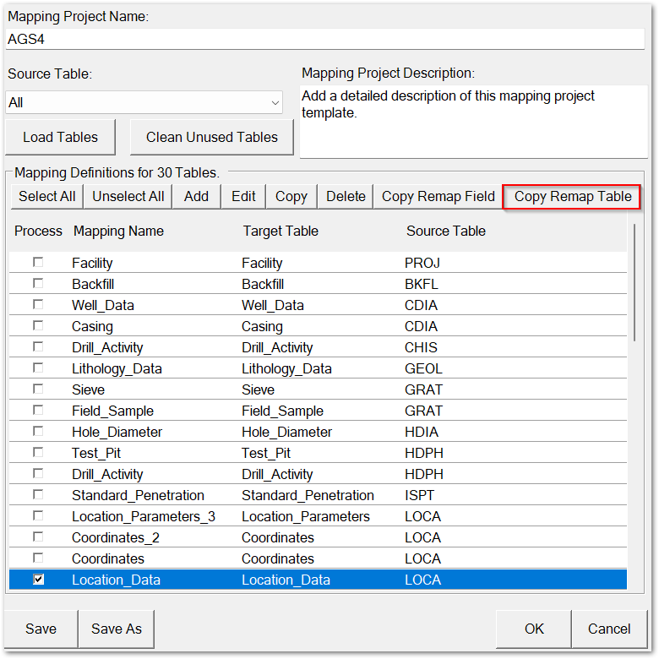This screenshot has height=659, width=659.
Task: Check the Sieve mapping checkbox
Action: click(x=38, y=389)
